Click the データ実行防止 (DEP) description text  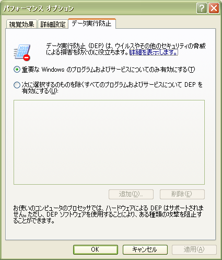click(125, 49)
